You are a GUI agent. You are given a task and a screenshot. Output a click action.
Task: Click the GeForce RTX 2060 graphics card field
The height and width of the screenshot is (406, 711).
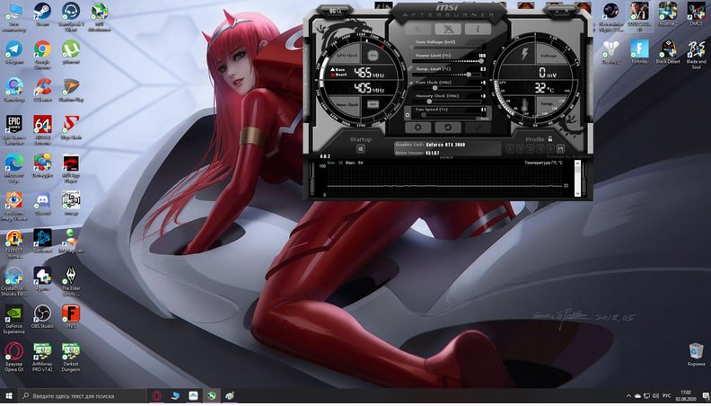pos(447,145)
